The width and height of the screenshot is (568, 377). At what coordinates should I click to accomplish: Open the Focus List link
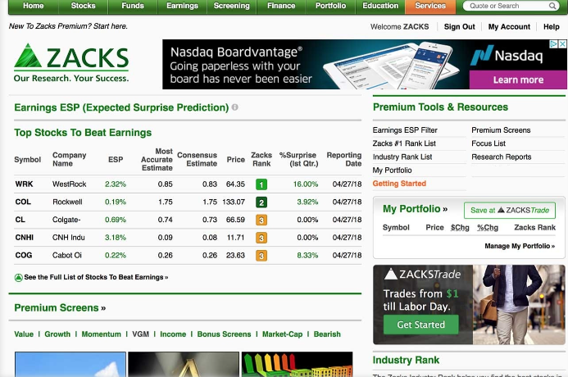point(488,143)
